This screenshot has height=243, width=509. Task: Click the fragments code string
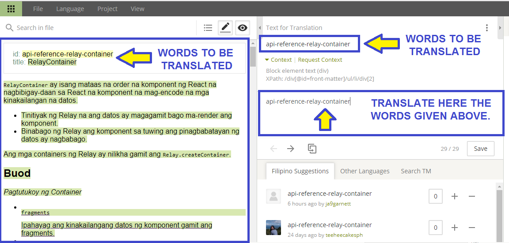point(35,213)
